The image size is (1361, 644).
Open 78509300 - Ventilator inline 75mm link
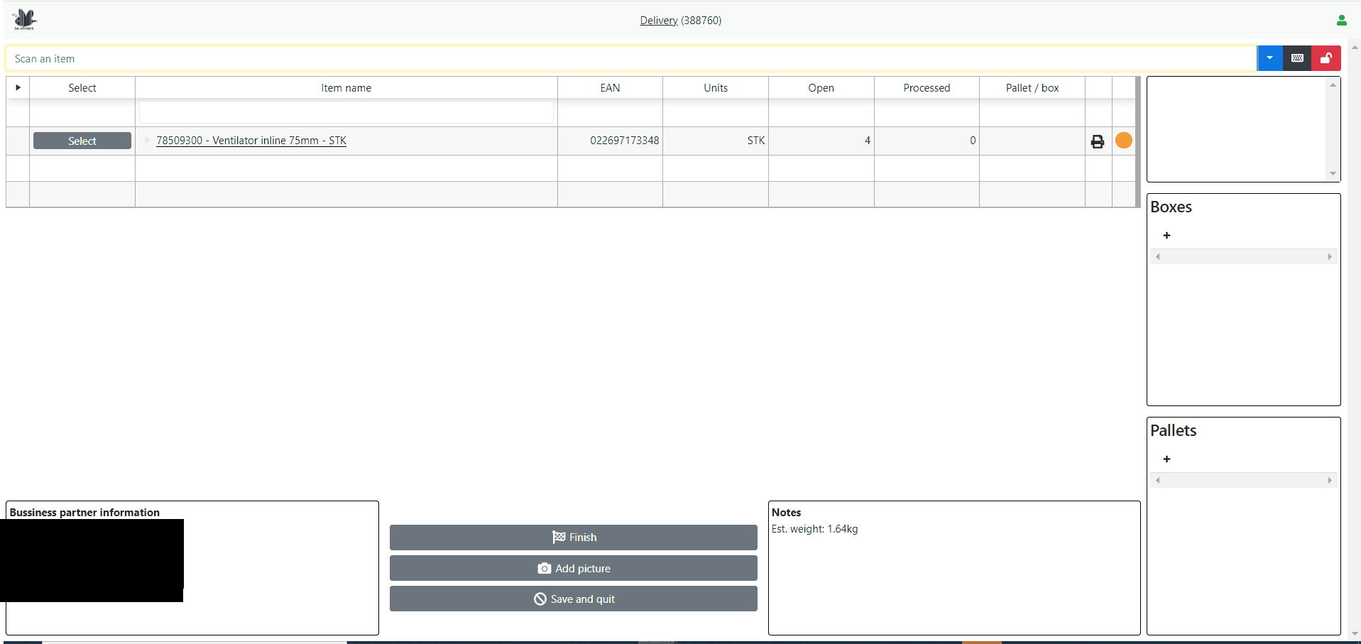tap(251, 141)
